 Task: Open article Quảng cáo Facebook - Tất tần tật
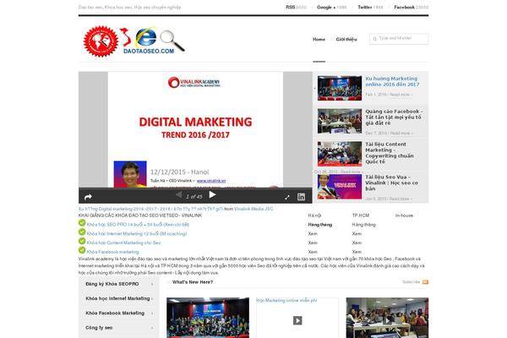pyautogui.click(x=394, y=117)
